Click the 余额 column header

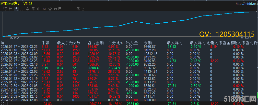[148, 43]
